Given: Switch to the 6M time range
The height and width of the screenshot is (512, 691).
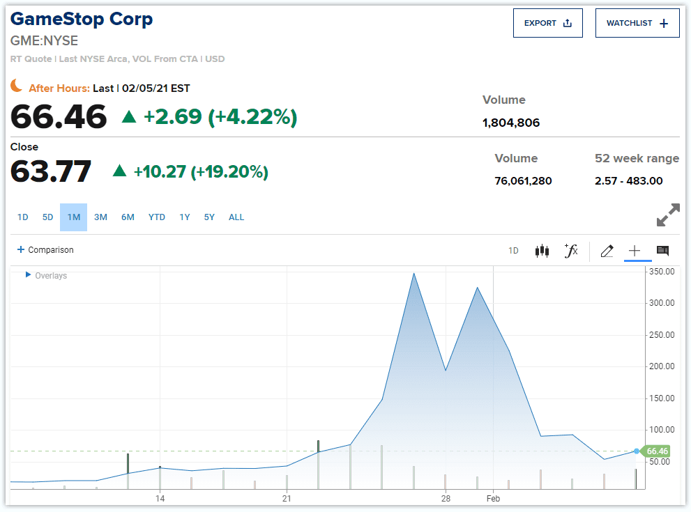Looking at the screenshot, I should 128,217.
